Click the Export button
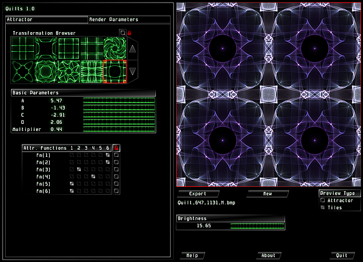The width and height of the screenshot is (363, 262). point(198,194)
